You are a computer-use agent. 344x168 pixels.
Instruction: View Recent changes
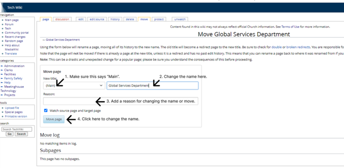click(15, 37)
